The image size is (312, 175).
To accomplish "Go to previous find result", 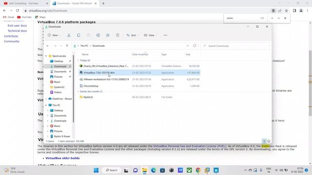I will click(272, 18).
